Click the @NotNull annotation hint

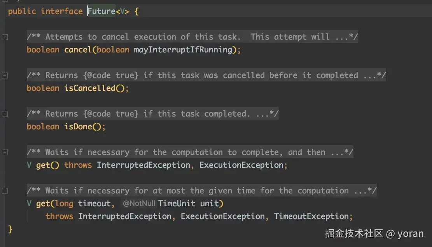[x=139, y=204]
